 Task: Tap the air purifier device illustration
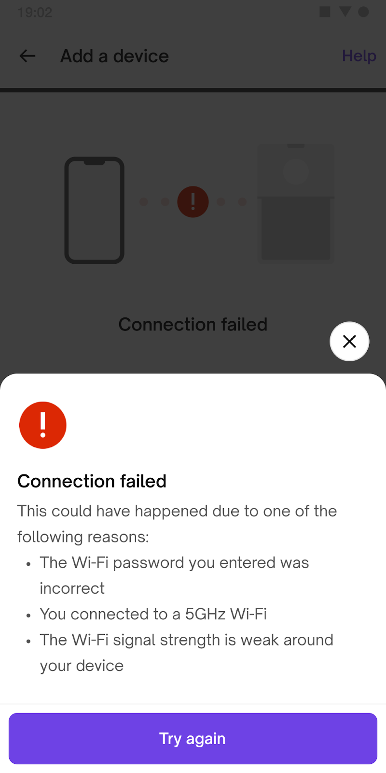[x=296, y=203]
